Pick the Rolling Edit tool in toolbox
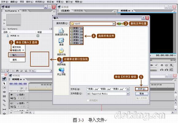The image size is (178, 123). tap(4, 96)
